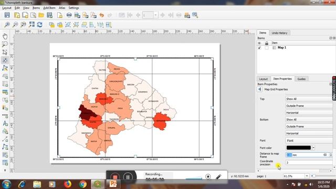Choose the Add Arrow tool
This screenshot has height=189, width=336.
tap(5, 139)
